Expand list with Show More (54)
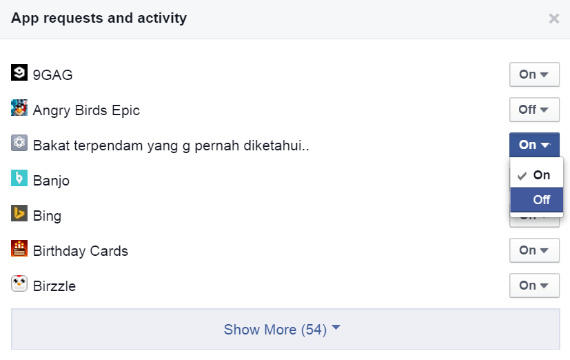The width and height of the screenshot is (570, 360). (x=283, y=330)
